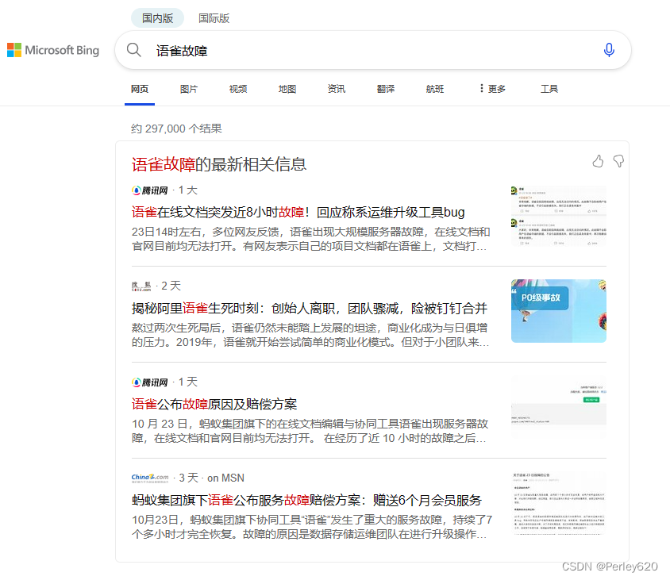This screenshot has height=580, width=670.
Task: Click snippet starting 10 月 23 日，蚂蚁集团
Action: [x=310, y=431]
